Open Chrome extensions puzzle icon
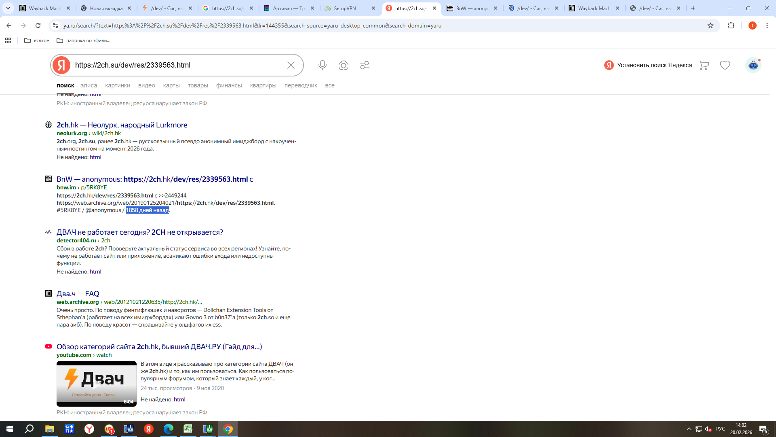 click(731, 25)
